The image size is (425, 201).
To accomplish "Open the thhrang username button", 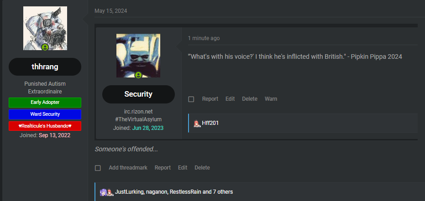I will pos(45,67).
